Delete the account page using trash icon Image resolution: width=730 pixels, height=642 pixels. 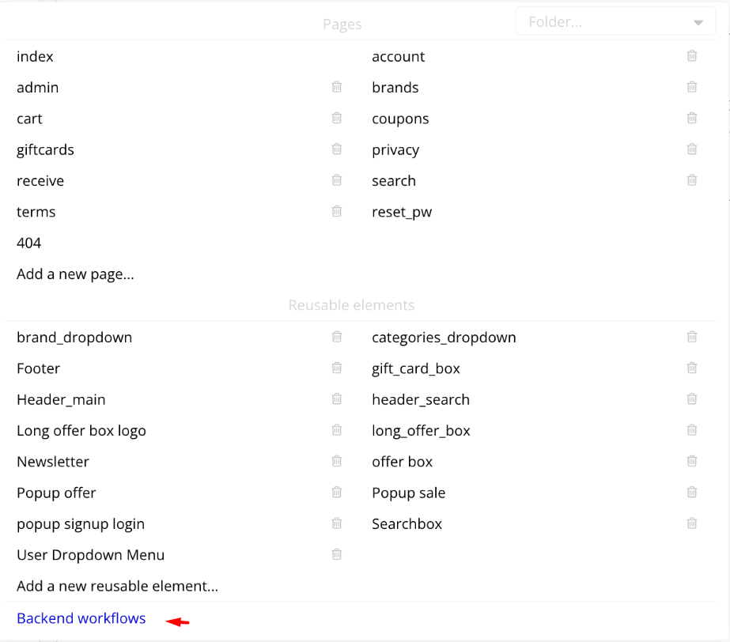pos(692,56)
